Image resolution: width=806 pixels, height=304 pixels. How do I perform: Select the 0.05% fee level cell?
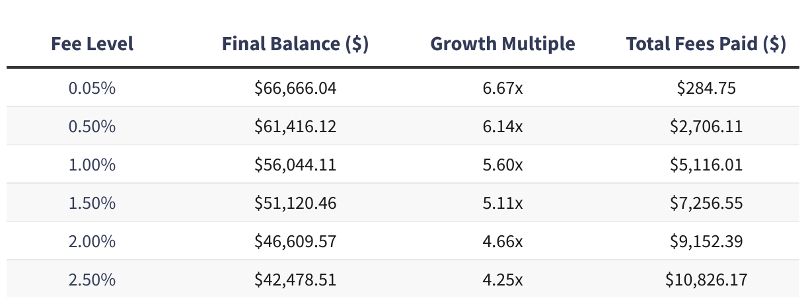92,88
